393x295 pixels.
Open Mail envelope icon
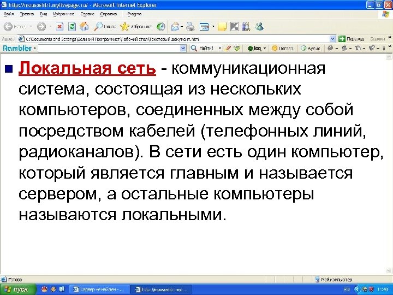[175, 26]
